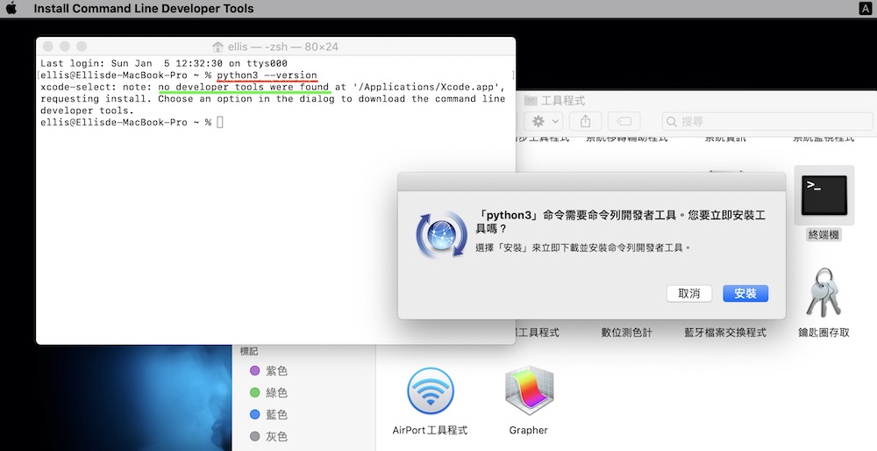Click the dialog description mentioning 選擇「安裝」
This screenshot has width=877, height=451.
coord(583,247)
